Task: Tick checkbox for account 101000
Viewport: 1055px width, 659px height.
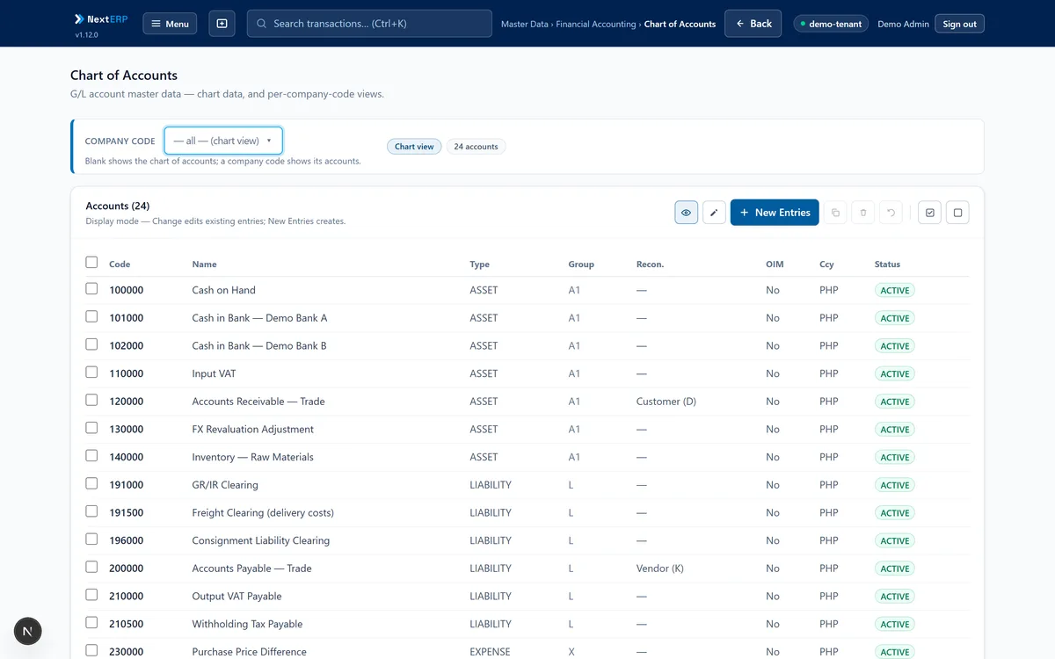Action: [x=91, y=316]
